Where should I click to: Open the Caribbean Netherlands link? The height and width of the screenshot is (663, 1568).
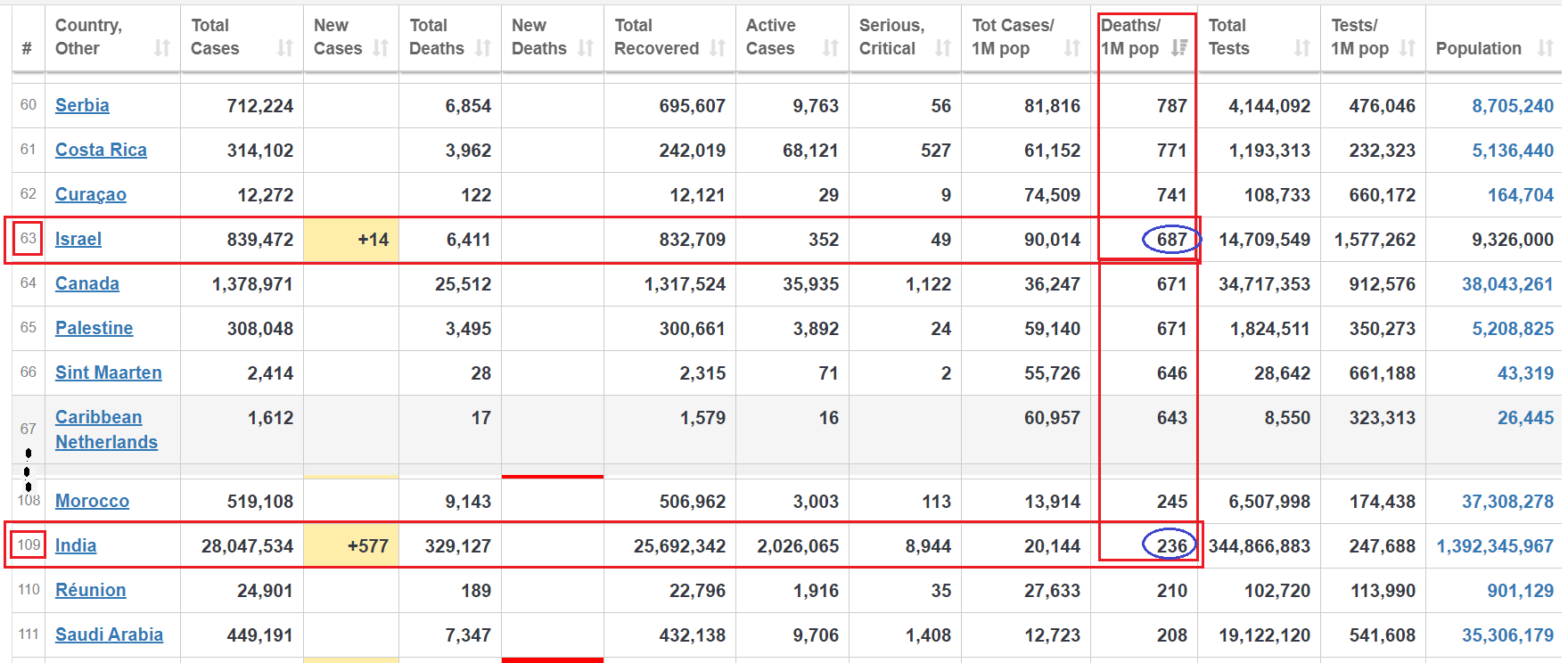click(x=106, y=430)
